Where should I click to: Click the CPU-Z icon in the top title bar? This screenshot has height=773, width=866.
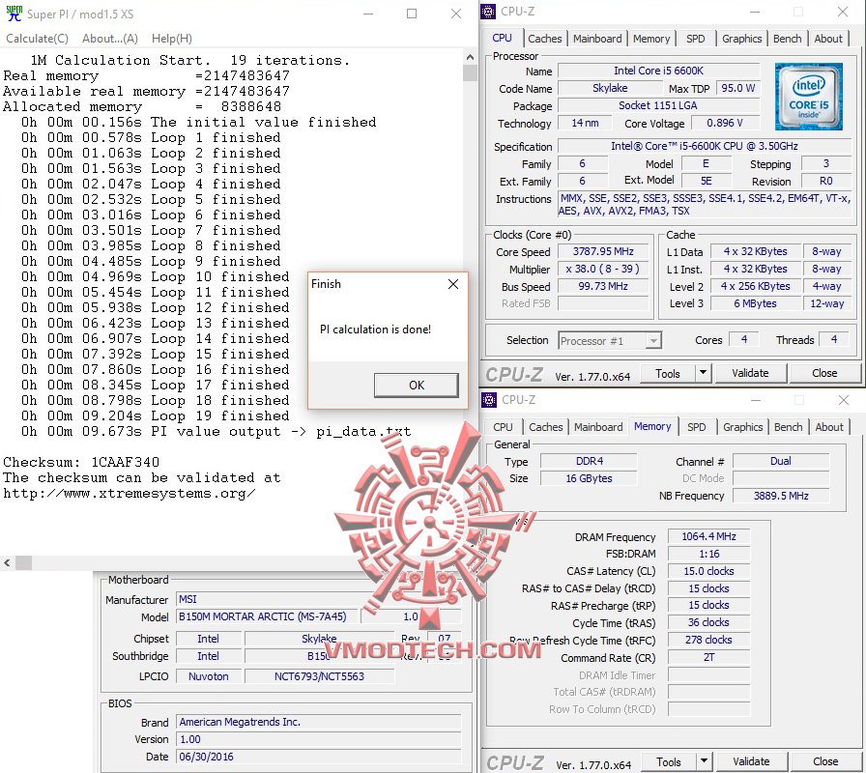pyautogui.click(x=489, y=11)
